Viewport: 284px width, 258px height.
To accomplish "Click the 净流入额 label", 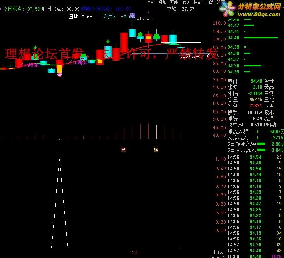I will (238, 132).
